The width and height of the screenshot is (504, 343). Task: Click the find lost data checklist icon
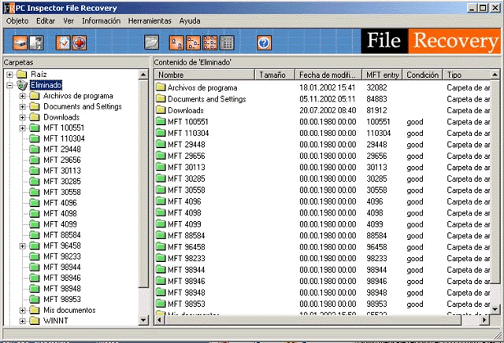tap(63, 42)
